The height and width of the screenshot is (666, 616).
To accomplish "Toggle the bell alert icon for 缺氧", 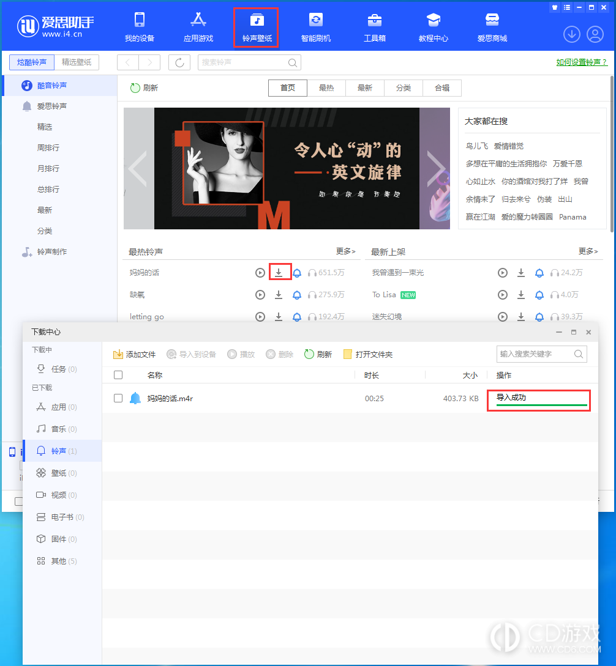I will pyautogui.click(x=297, y=295).
